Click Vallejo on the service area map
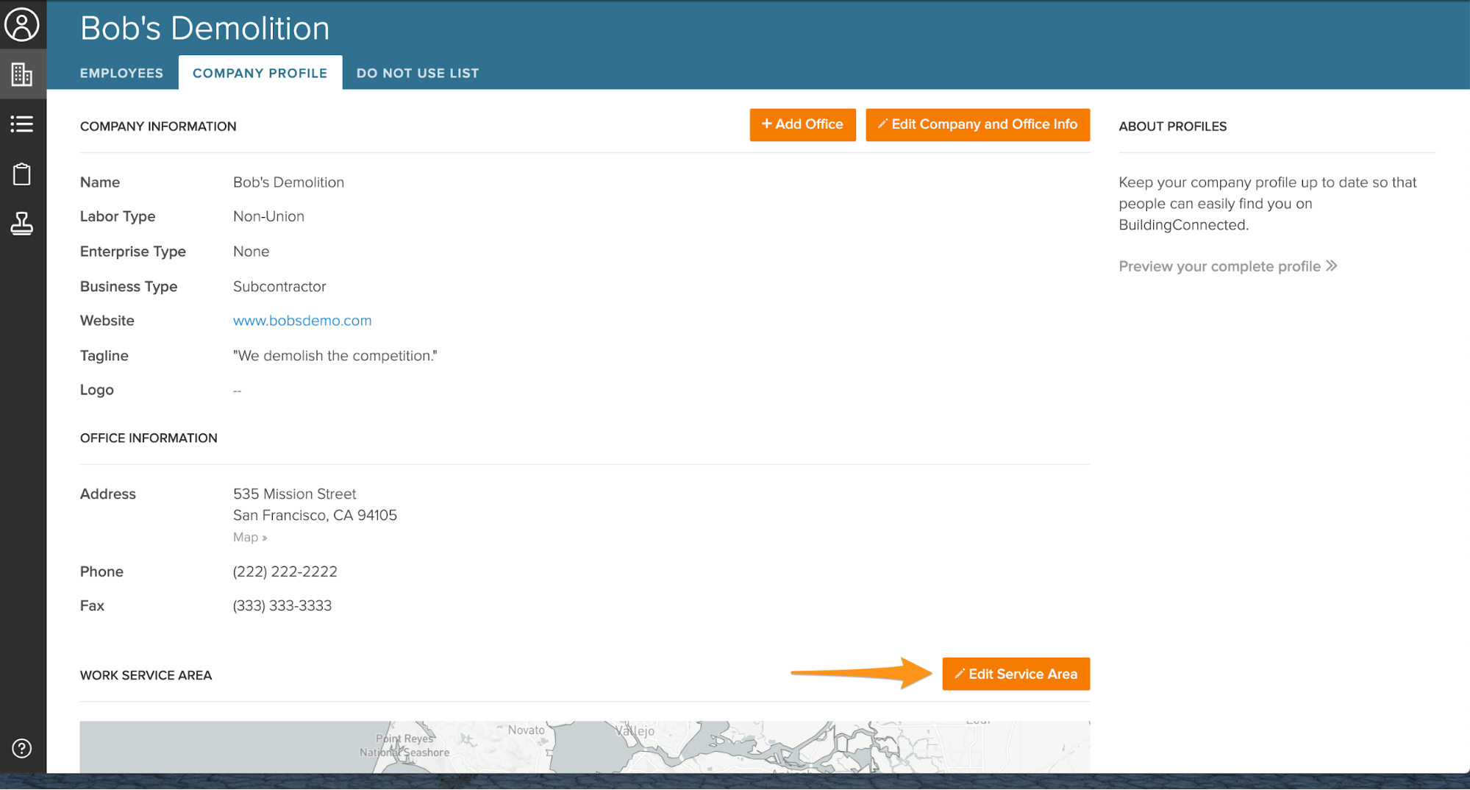 coord(635,730)
